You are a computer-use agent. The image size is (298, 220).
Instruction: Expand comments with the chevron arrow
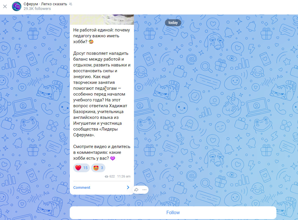128,187
